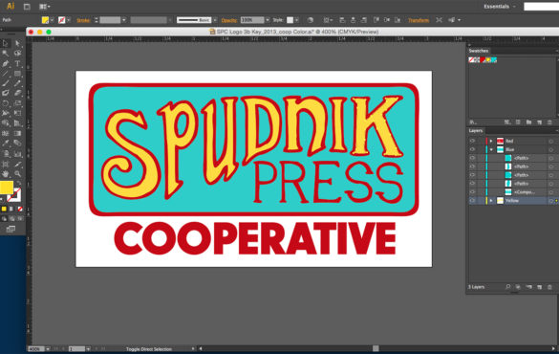Image resolution: width=559 pixels, height=354 pixels.
Task: Switch to the Swatches panel tab
Action: (479, 51)
